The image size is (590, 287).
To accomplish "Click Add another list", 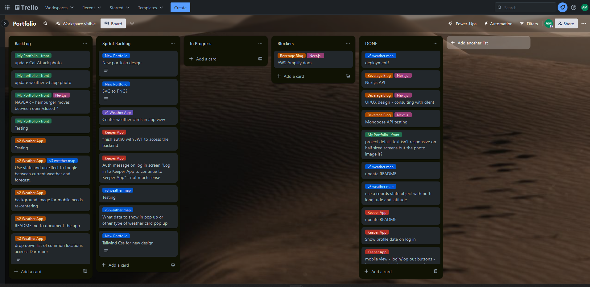I will tap(489, 43).
